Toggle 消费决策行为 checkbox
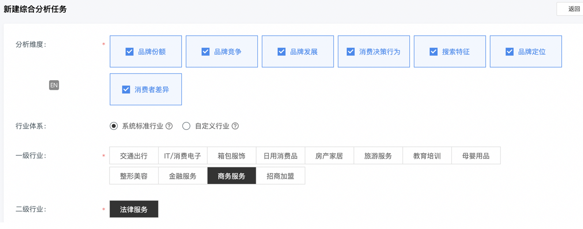Screen dimensions: 583x229 point(351,52)
